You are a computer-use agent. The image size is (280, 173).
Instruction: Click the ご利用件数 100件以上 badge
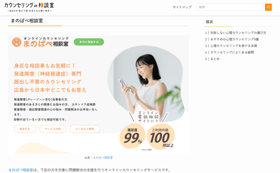[161, 136]
